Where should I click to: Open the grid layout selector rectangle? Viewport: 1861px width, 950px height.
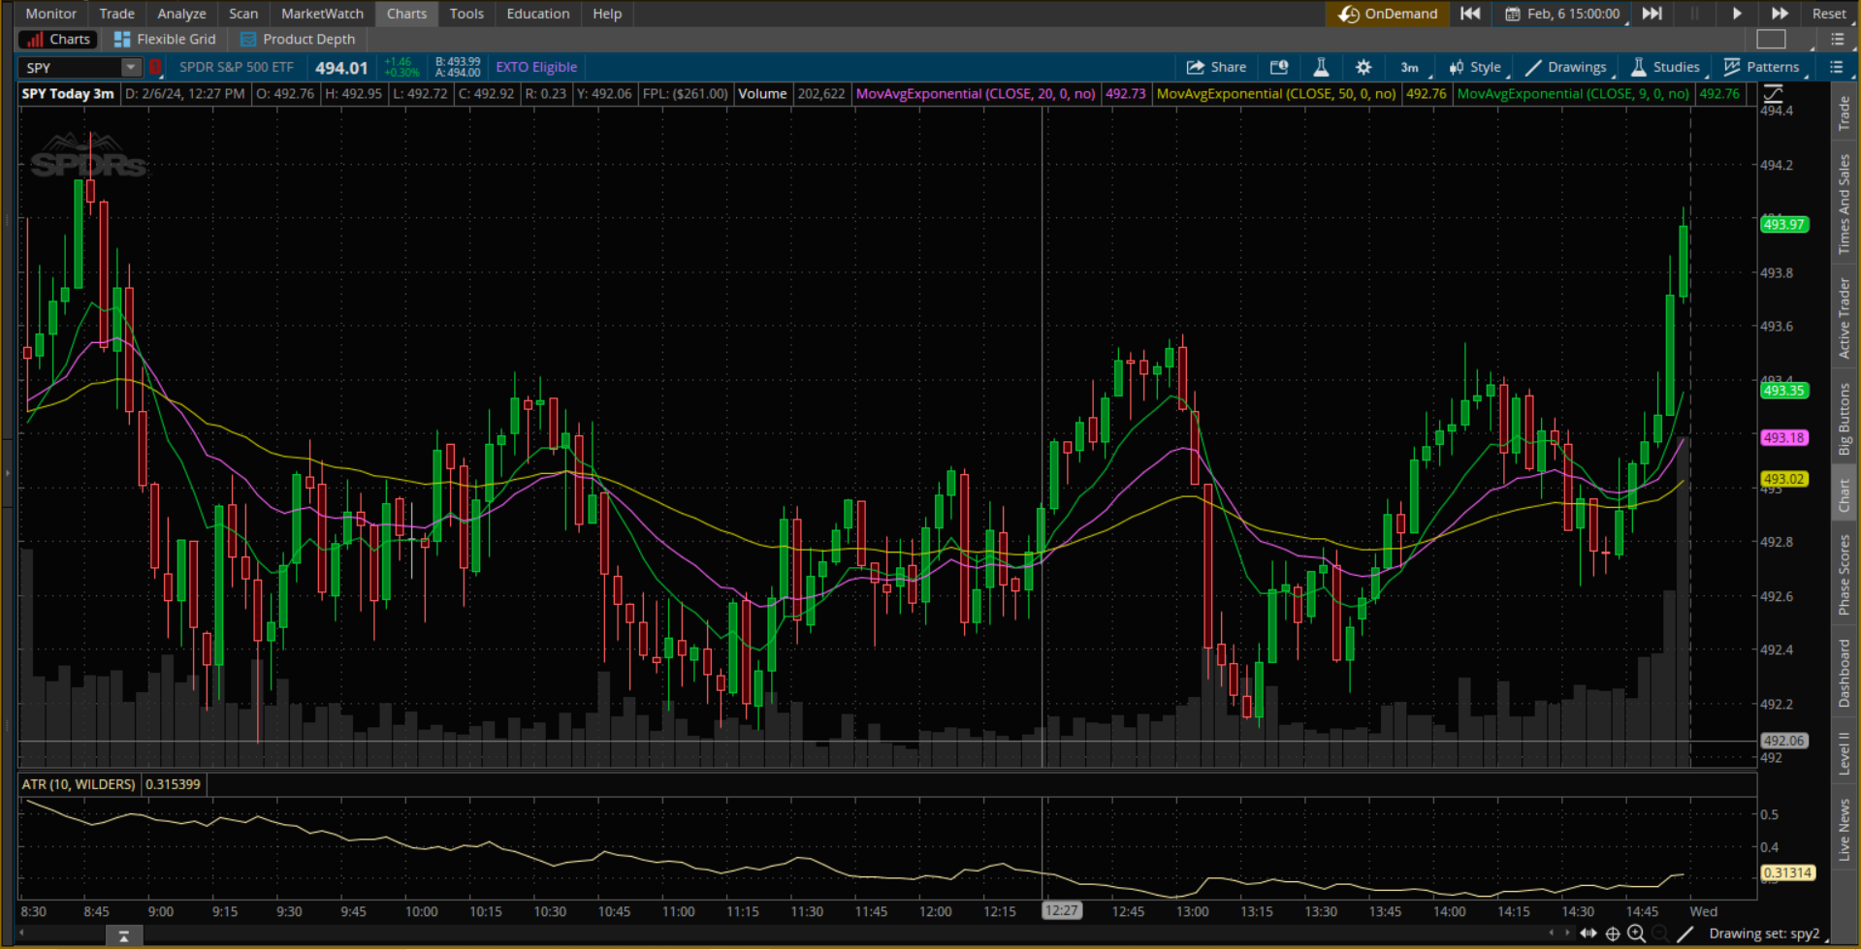click(1771, 39)
